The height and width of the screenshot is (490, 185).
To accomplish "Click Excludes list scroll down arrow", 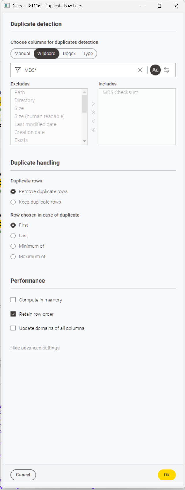I will 84,141.
